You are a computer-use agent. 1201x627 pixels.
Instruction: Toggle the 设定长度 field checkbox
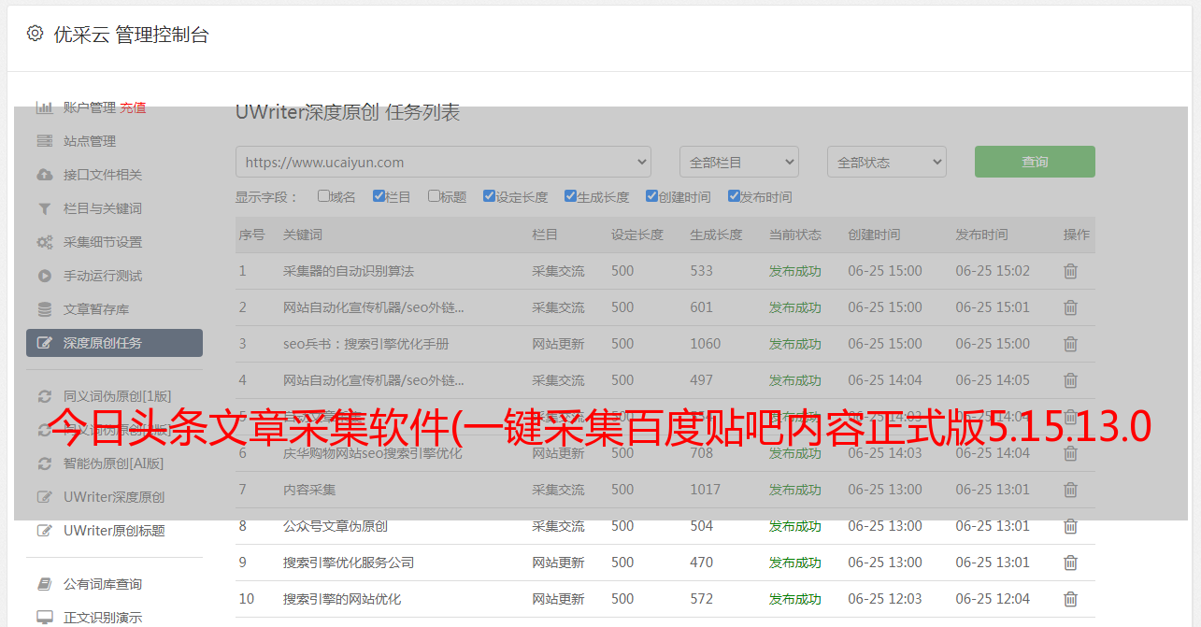point(489,196)
